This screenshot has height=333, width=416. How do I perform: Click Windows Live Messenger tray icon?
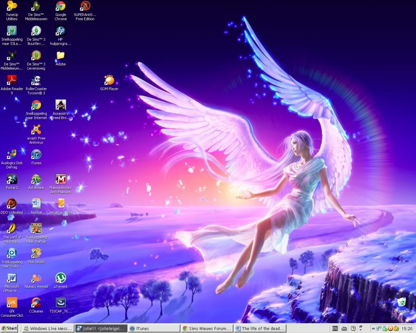385,329
